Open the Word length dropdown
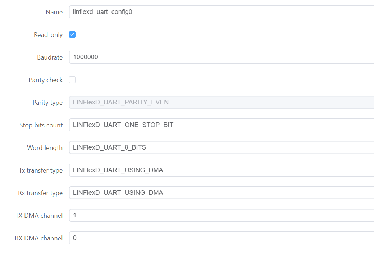This screenshot has height=263, width=374. tap(221, 148)
